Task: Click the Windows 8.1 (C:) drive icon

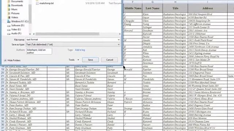Action: click(x=9, y=21)
